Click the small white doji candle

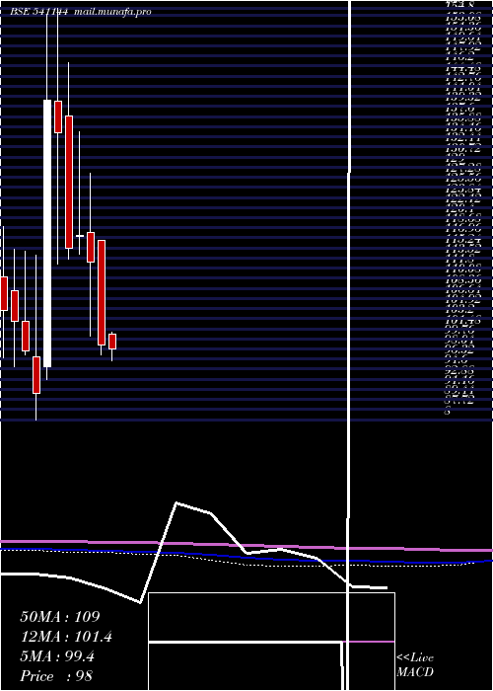(x=80, y=236)
